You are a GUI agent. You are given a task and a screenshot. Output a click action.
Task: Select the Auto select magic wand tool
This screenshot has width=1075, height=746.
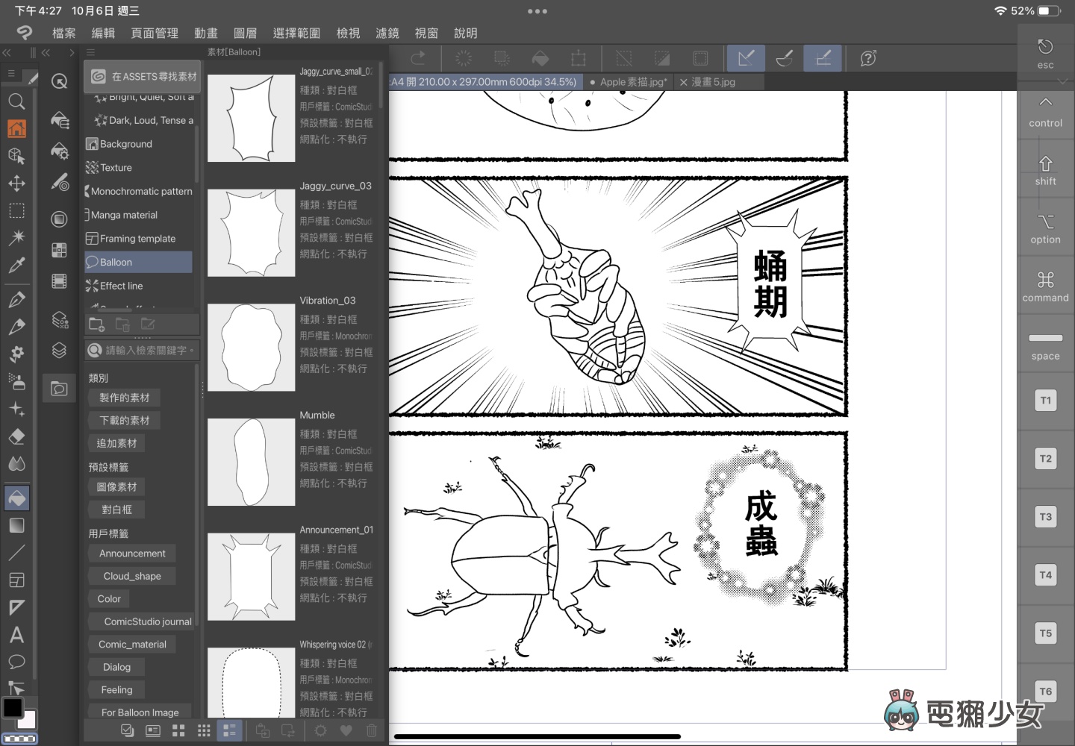pyautogui.click(x=16, y=237)
